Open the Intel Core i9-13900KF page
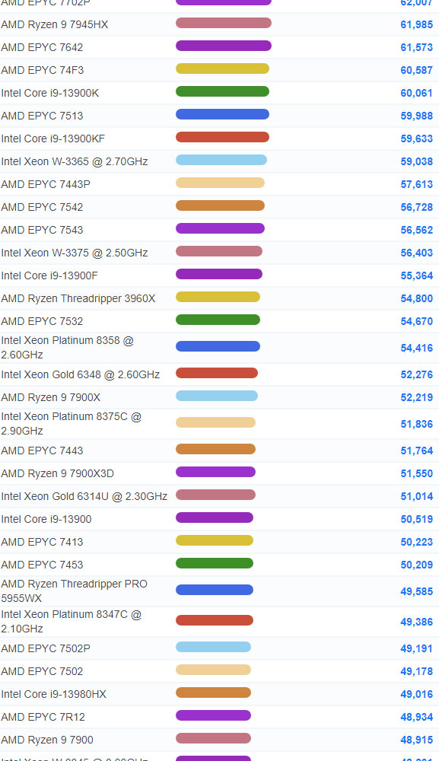The width and height of the screenshot is (439, 761). tap(52, 139)
